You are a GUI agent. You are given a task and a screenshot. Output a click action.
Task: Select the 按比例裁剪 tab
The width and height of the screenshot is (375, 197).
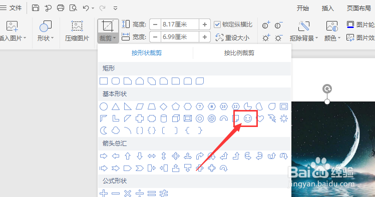coord(239,53)
